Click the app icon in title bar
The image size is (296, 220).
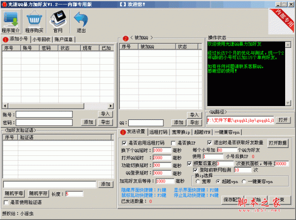pyautogui.click(x=4, y=4)
